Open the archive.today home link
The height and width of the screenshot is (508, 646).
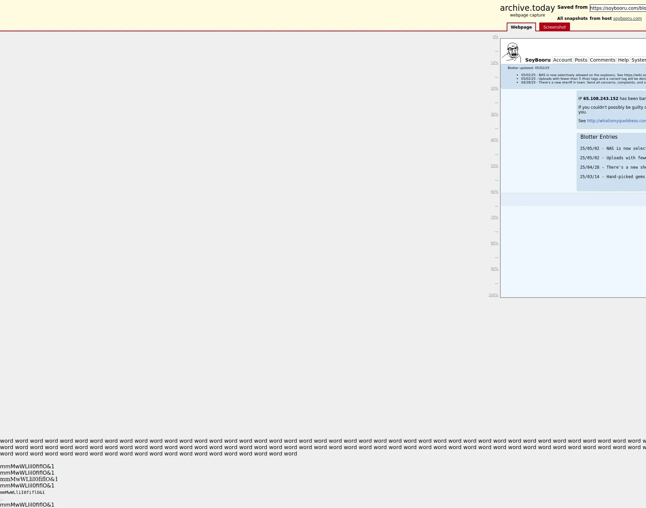(x=527, y=8)
